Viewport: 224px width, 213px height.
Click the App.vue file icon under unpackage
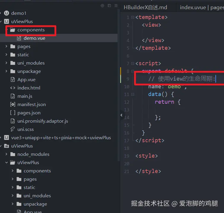(13, 79)
